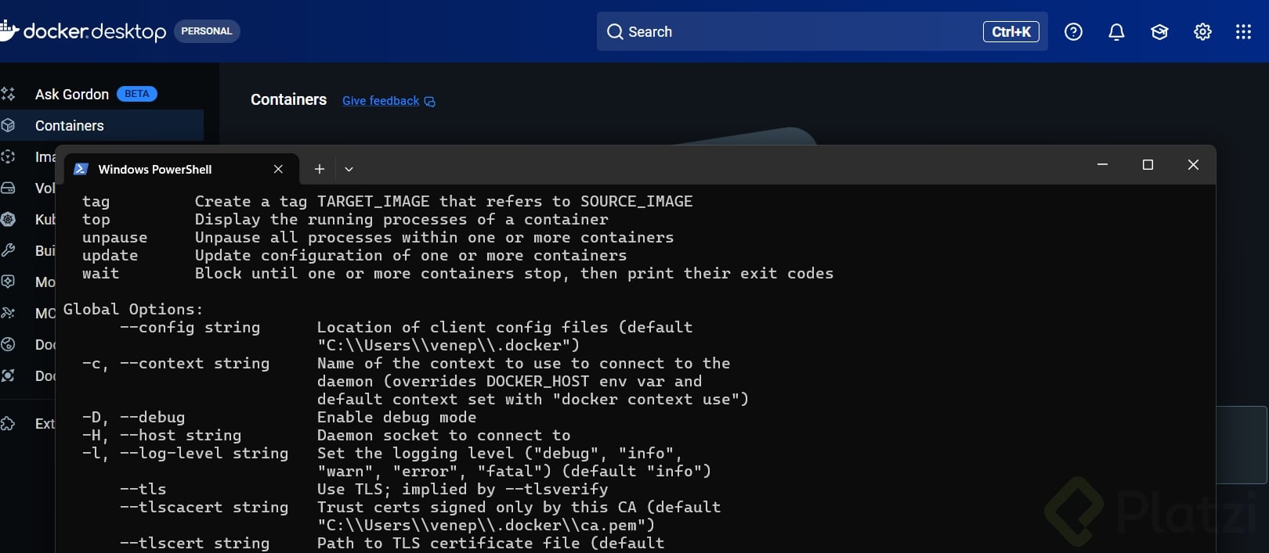
Task: Open Docker Desktop settings gear
Action: [1202, 31]
